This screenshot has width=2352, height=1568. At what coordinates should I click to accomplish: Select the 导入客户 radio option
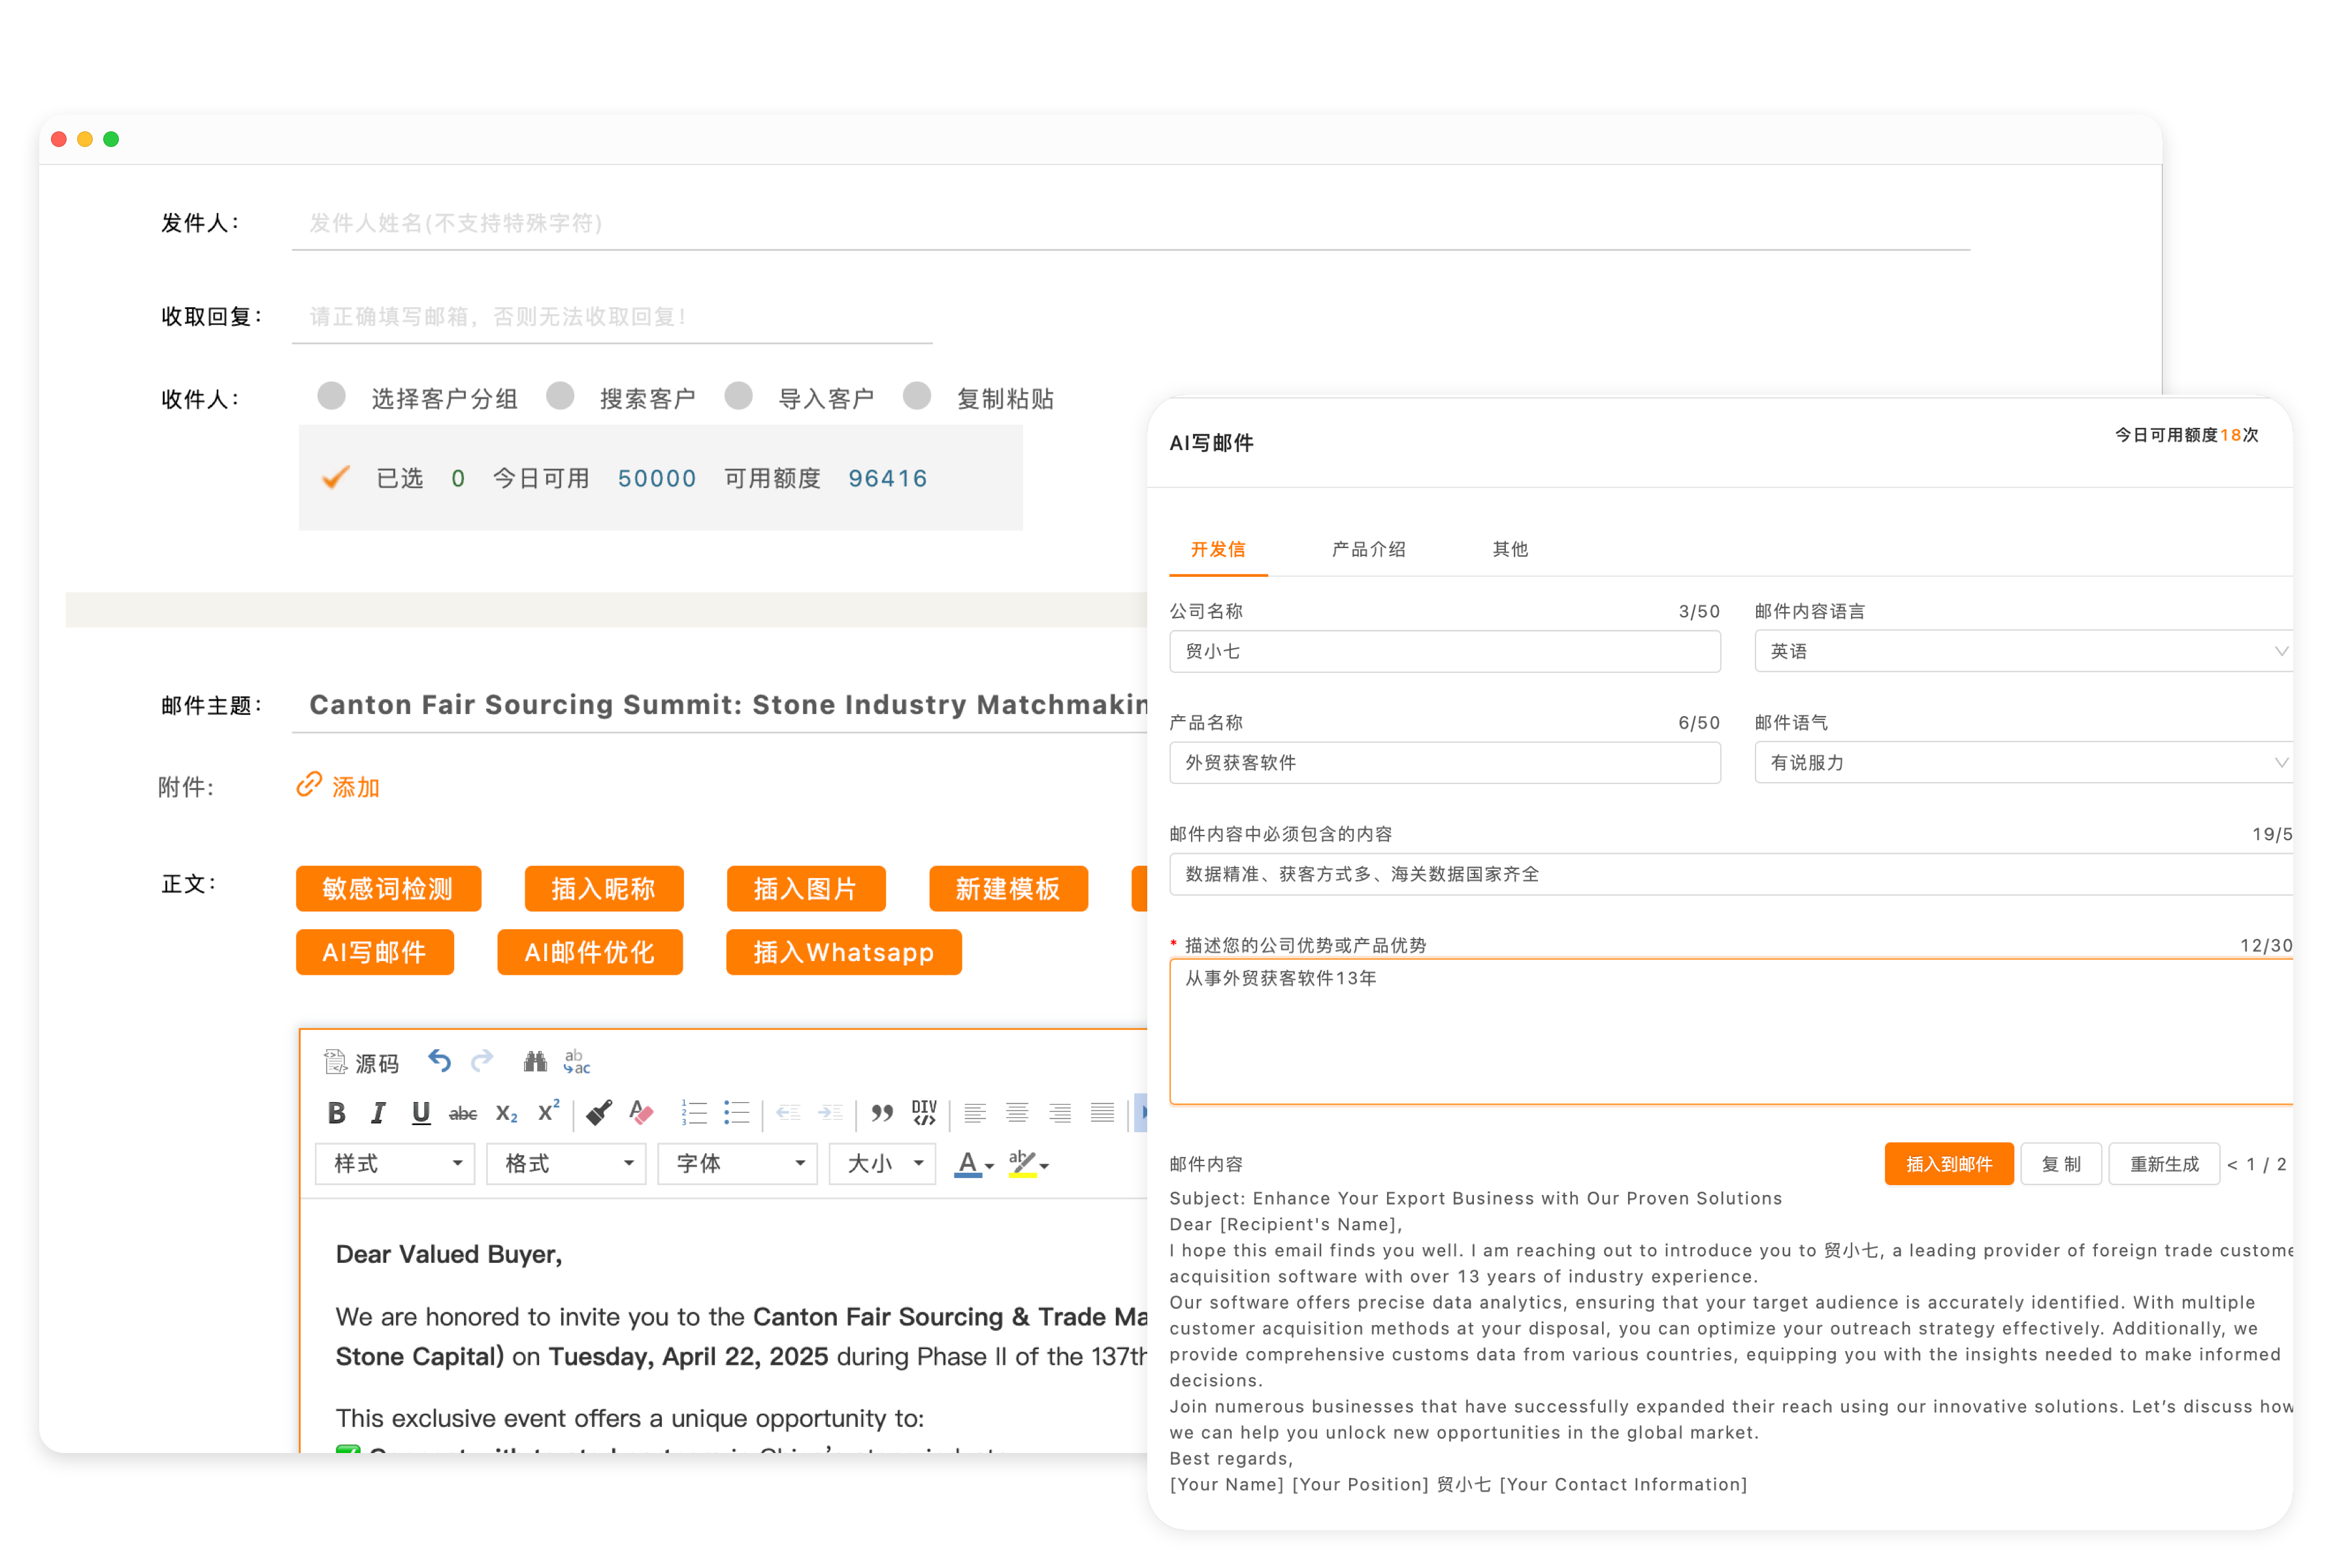738,396
